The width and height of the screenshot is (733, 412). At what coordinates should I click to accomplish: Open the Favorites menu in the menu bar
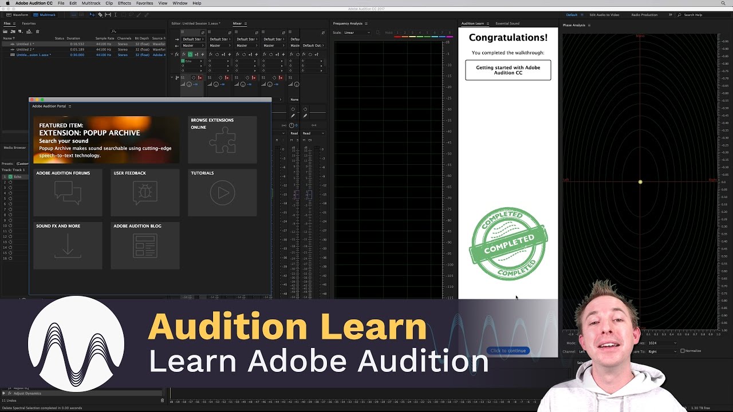coord(144,3)
